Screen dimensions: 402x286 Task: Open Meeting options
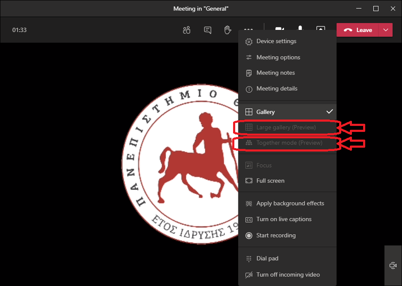point(287,57)
